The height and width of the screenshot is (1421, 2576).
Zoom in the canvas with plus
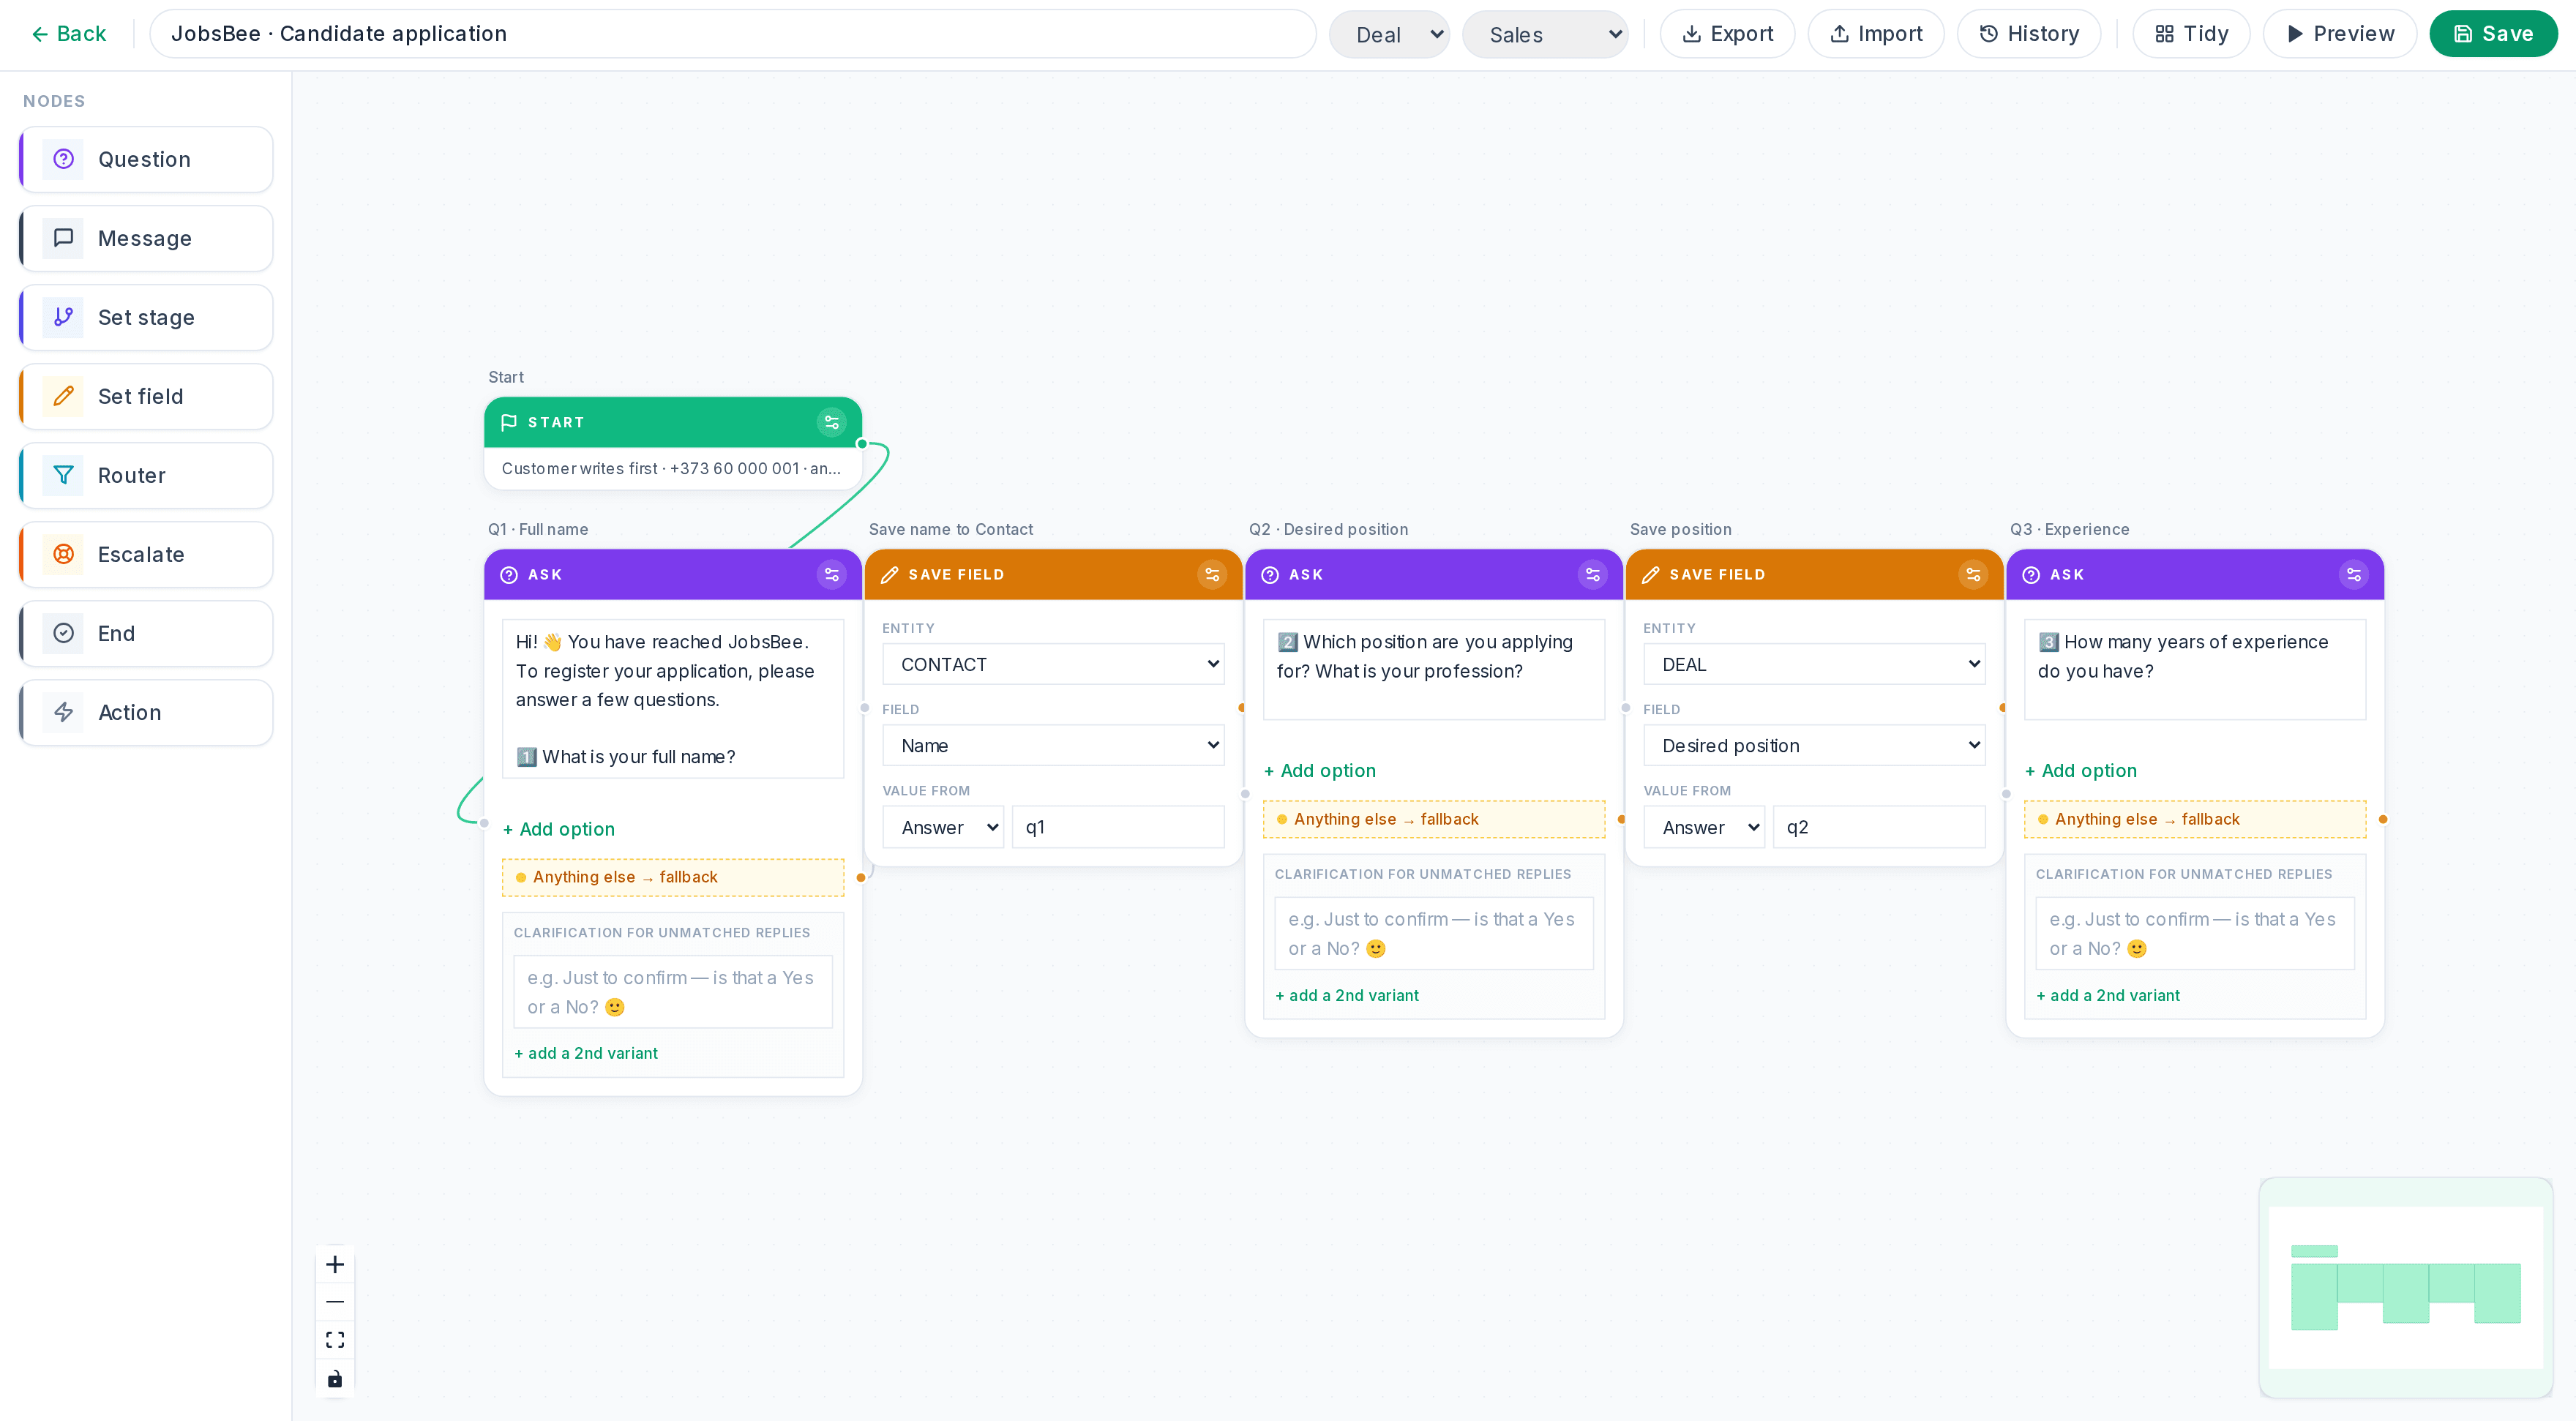[335, 1264]
